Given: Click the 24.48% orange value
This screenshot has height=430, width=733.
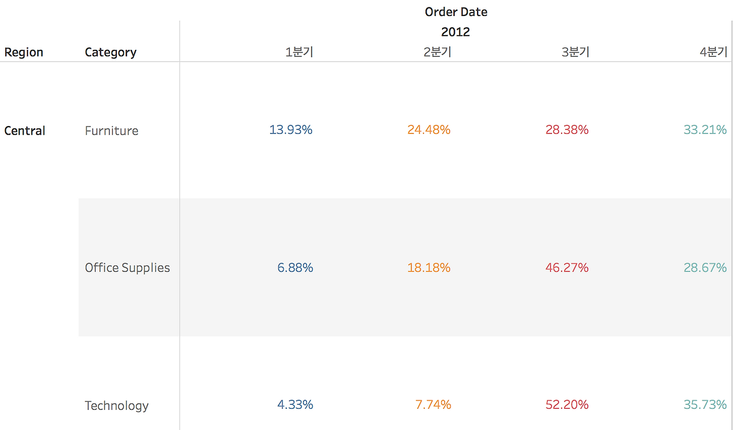Looking at the screenshot, I should (429, 130).
